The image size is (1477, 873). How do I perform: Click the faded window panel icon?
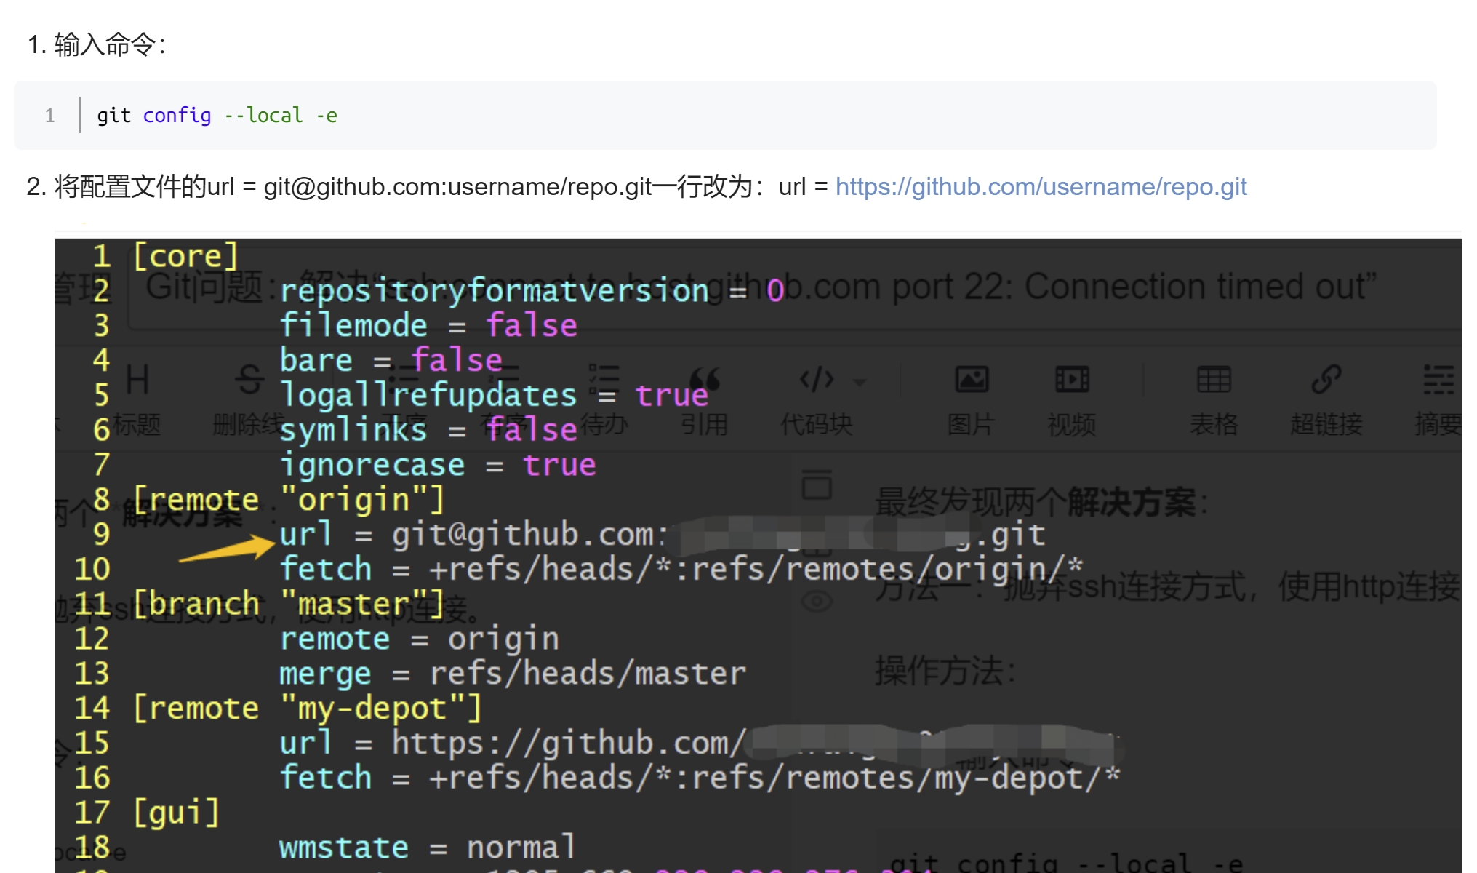(x=817, y=485)
